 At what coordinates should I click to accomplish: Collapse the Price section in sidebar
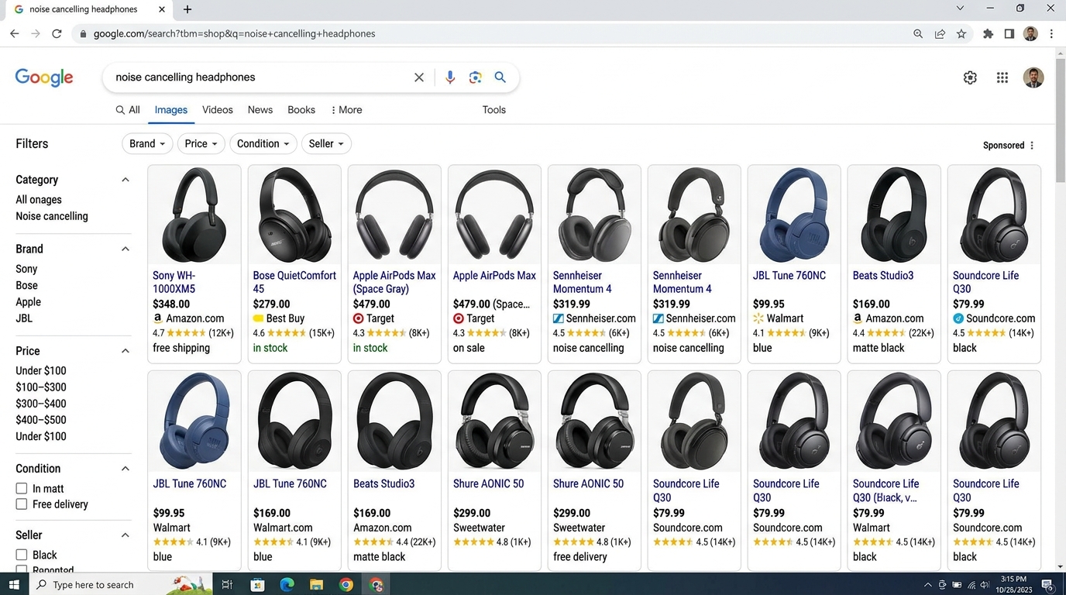[x=125, y=351]
